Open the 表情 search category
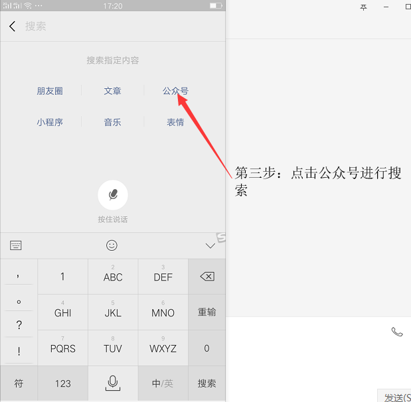Image resolution: width=411 pixels, height=402 pixels. point(175,122)
